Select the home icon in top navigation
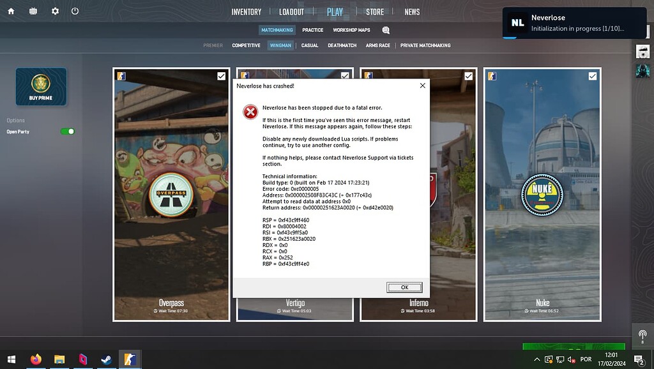Viewport: 654px width, 369px height. [x=10, y=10]
